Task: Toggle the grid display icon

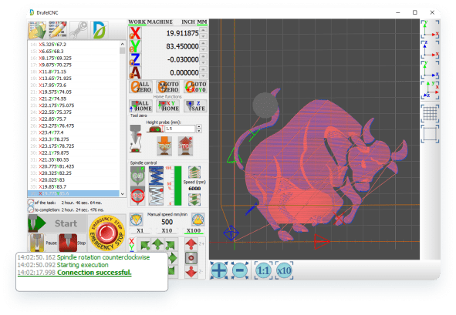Action: click(x=430, y=113)
